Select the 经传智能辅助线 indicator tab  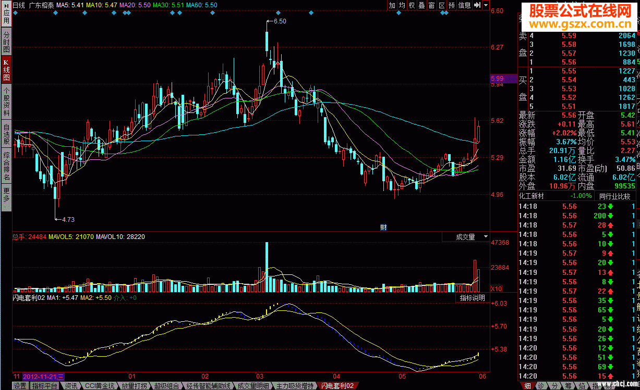point(208,386)
